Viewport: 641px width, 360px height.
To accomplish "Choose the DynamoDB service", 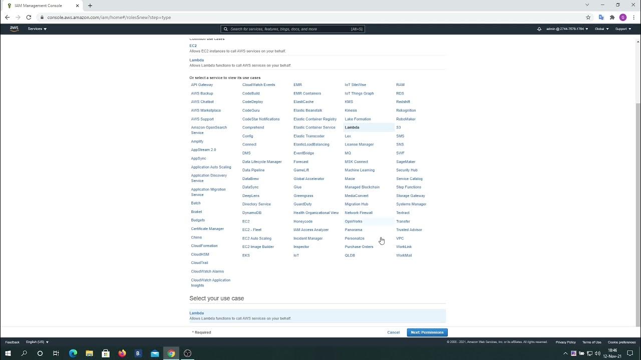I will (x=252, y=213).
